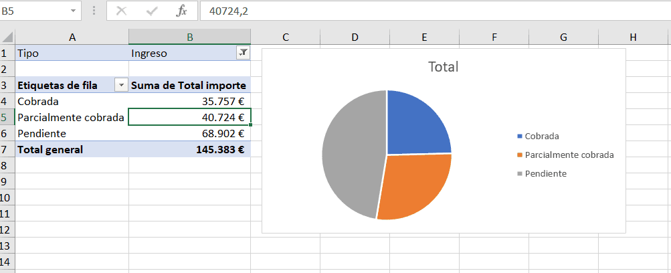Screen dimensions: 671x273
Task: Open the Ingreso filter dropdown in B1
Action: pos(243,53)
